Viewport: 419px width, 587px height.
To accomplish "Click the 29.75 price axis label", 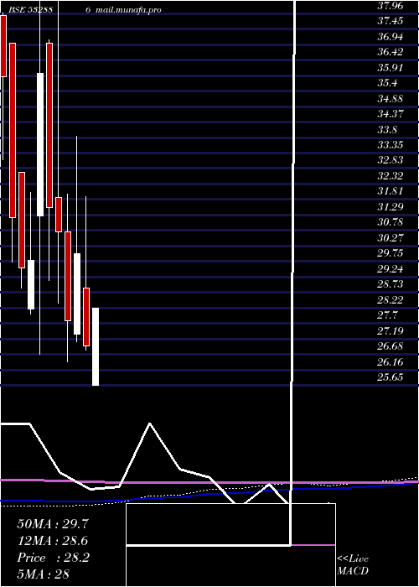I will point(391,254).
